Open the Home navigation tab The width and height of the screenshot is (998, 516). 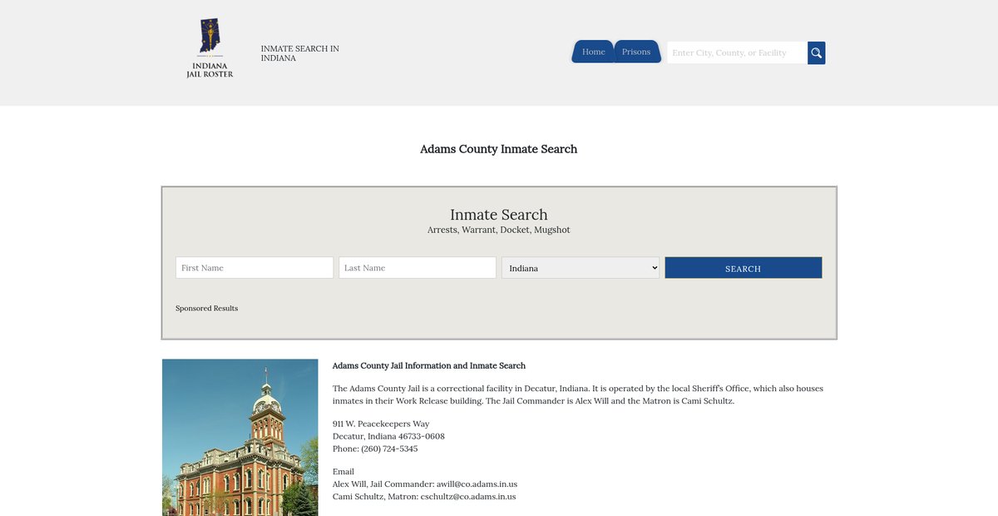pos(593,52)
